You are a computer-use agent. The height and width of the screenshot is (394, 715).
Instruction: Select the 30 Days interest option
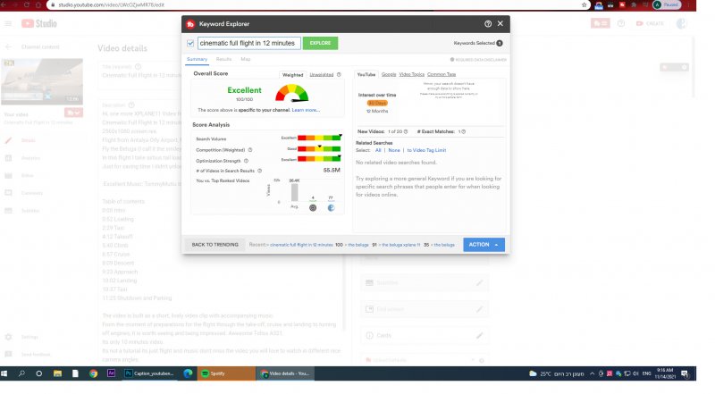pos(377,103)
